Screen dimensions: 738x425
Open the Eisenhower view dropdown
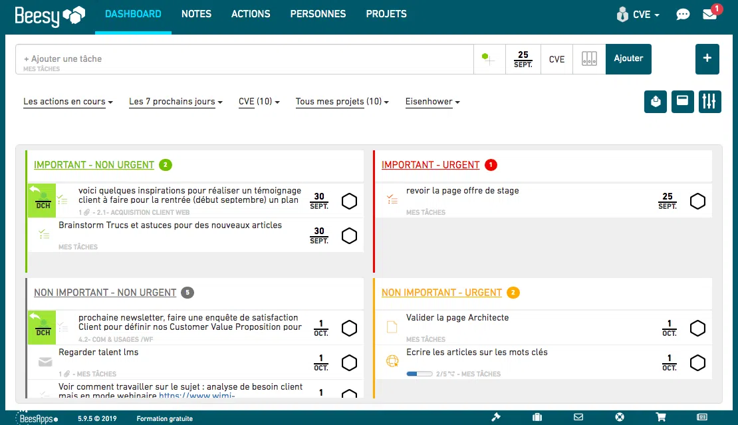click(x=433, y=102)
